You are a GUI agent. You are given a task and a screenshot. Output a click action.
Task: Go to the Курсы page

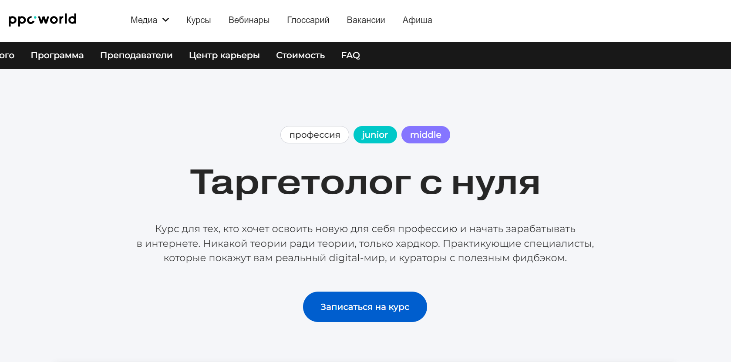click(199, 20)
